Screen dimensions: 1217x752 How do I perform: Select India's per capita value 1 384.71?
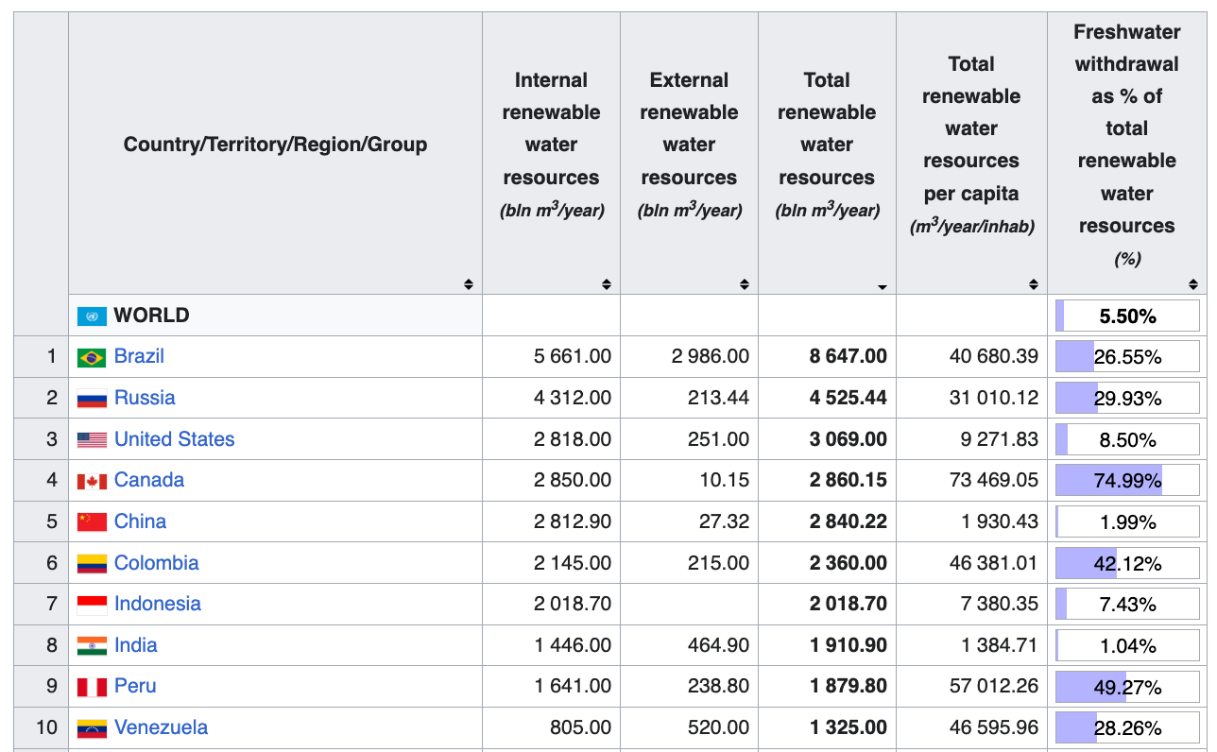[x=1001, y=645]
